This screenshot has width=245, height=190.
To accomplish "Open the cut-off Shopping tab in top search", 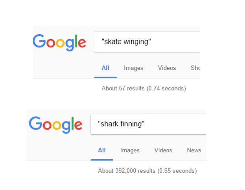I will coord(195,68).
